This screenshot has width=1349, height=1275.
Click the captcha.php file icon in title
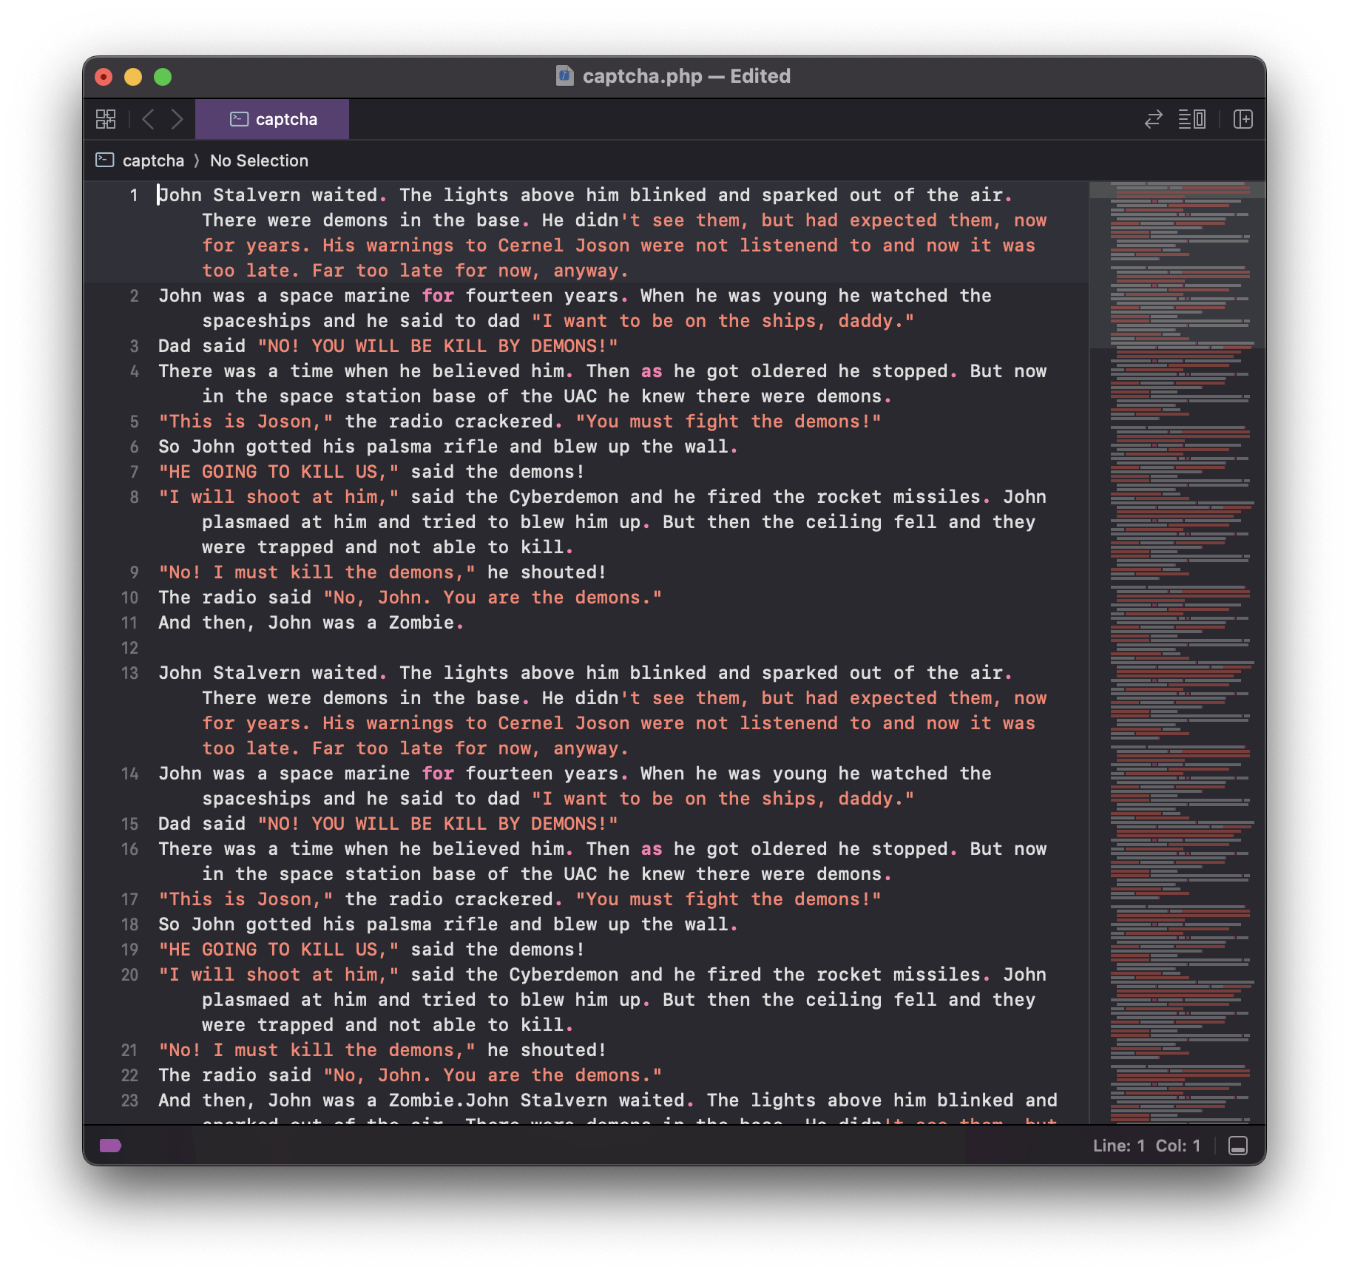point(565,76)
